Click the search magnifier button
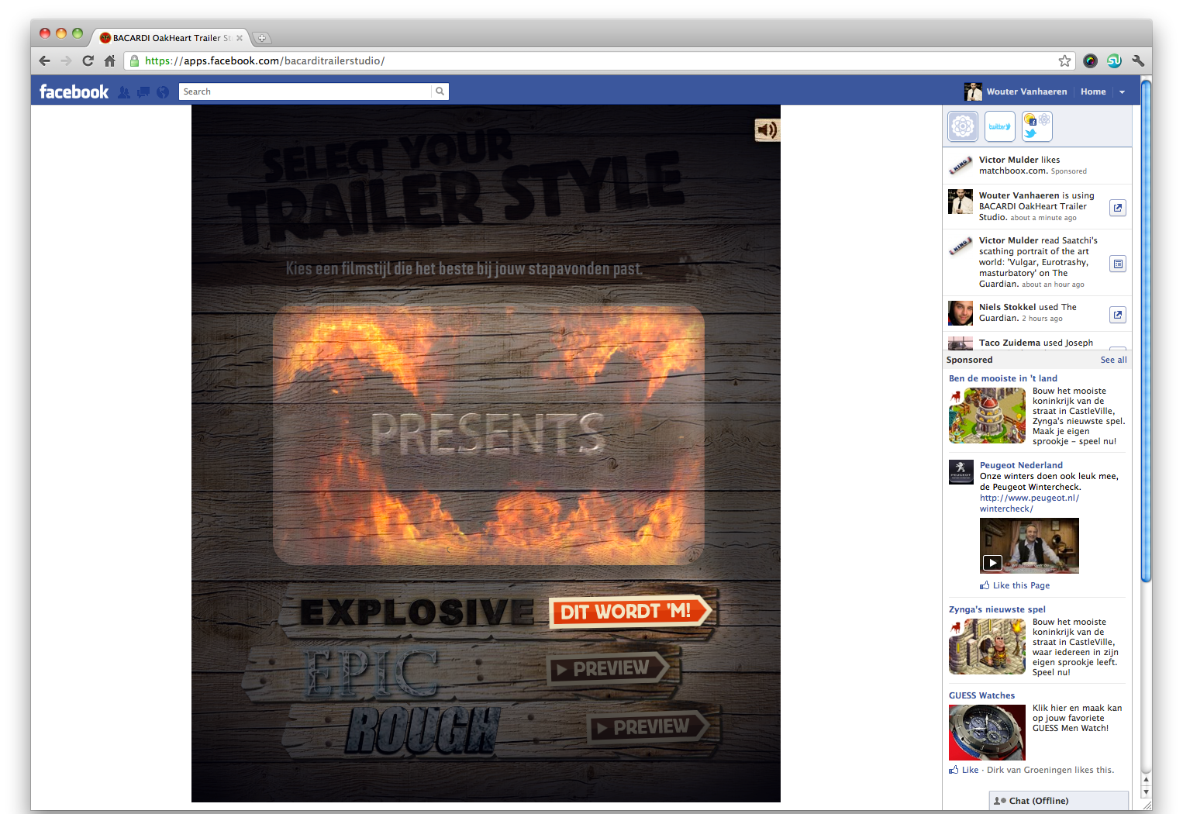Image resolution: width=1183 pixels, height=814 pixels. pyautogui.click(x=440, y=91)
